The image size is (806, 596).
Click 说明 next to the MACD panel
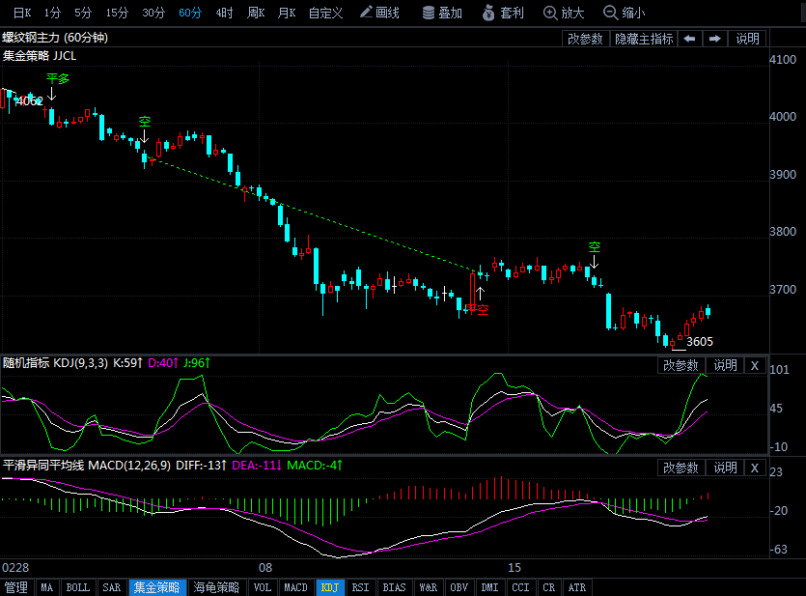click(724, 468)
